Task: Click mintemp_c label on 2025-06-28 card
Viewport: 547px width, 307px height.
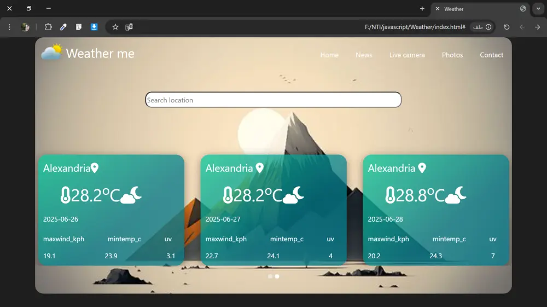Action: coord(449,239)
